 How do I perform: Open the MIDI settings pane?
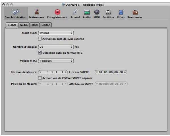tap(97, 14)
